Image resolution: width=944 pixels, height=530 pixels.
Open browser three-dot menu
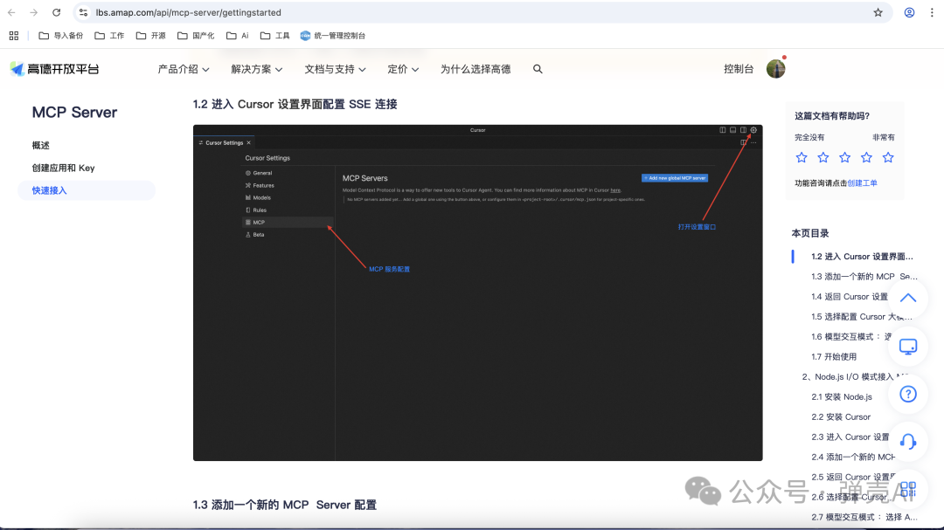[932, 12]
